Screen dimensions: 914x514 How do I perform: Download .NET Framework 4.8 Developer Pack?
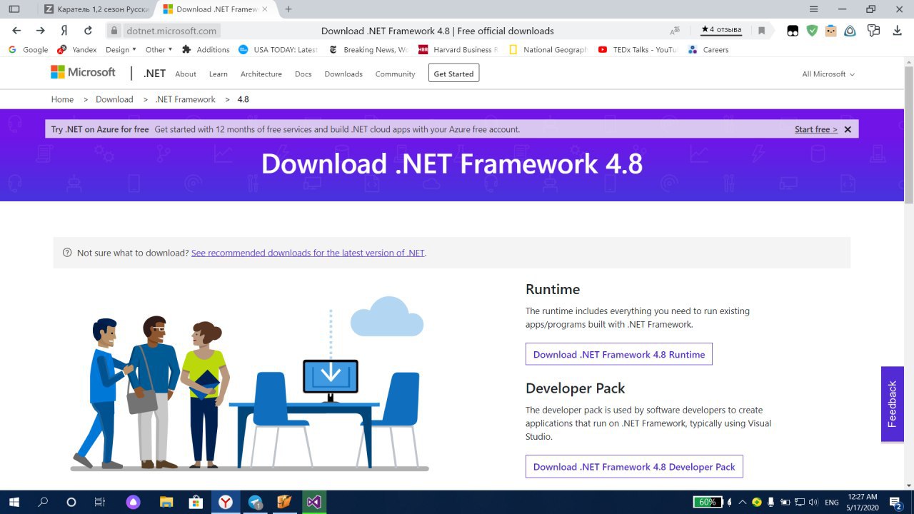(x=634, y=467)
